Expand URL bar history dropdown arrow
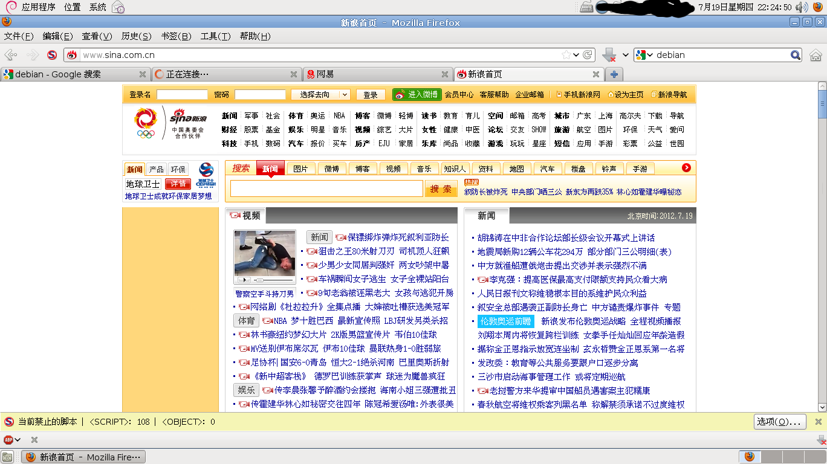The width and height of the screenshot is (827, 464). (577, 55)
